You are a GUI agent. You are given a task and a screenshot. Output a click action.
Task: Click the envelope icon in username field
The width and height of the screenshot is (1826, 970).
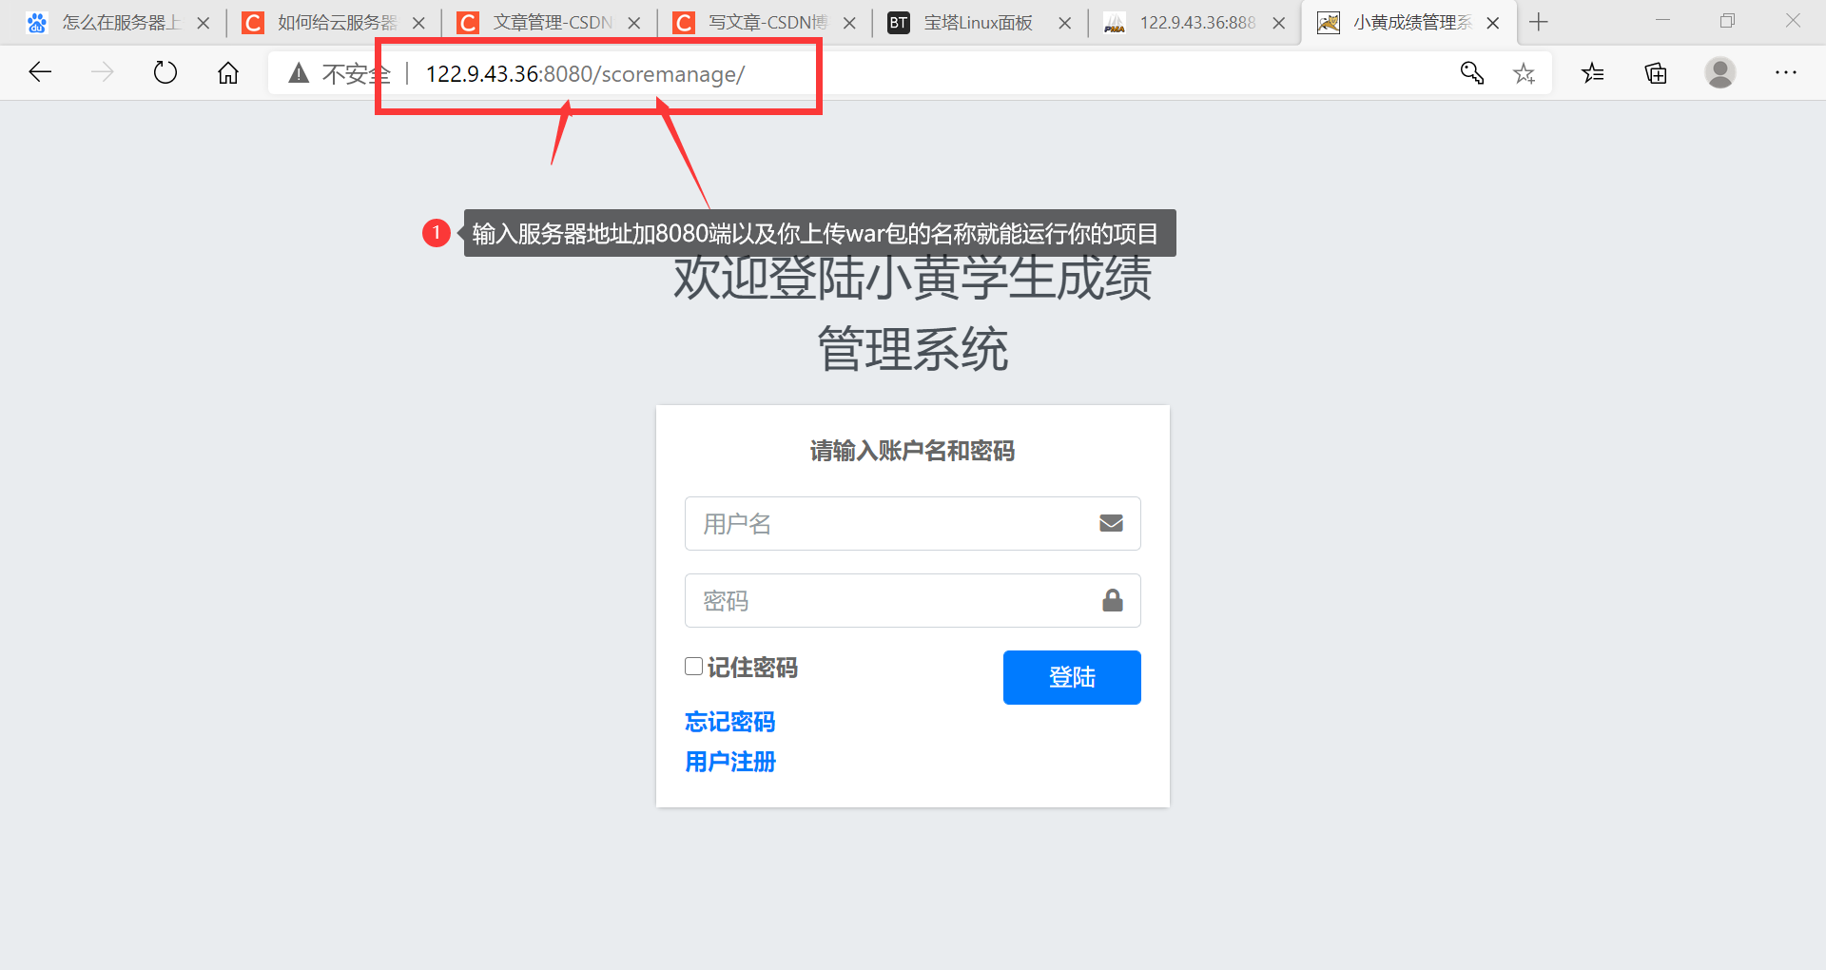pos(1110,523)
